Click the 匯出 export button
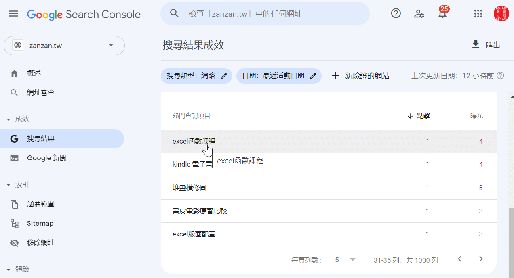The width and height of the screenshot is (514, 278). [x=486, y=45]
